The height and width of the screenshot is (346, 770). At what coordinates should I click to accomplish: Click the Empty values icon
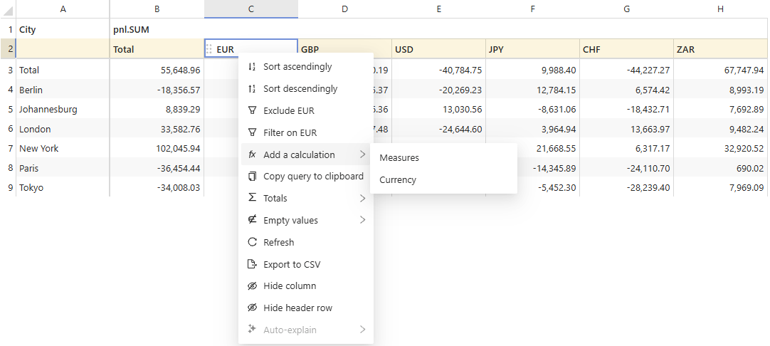coord(252,220)
